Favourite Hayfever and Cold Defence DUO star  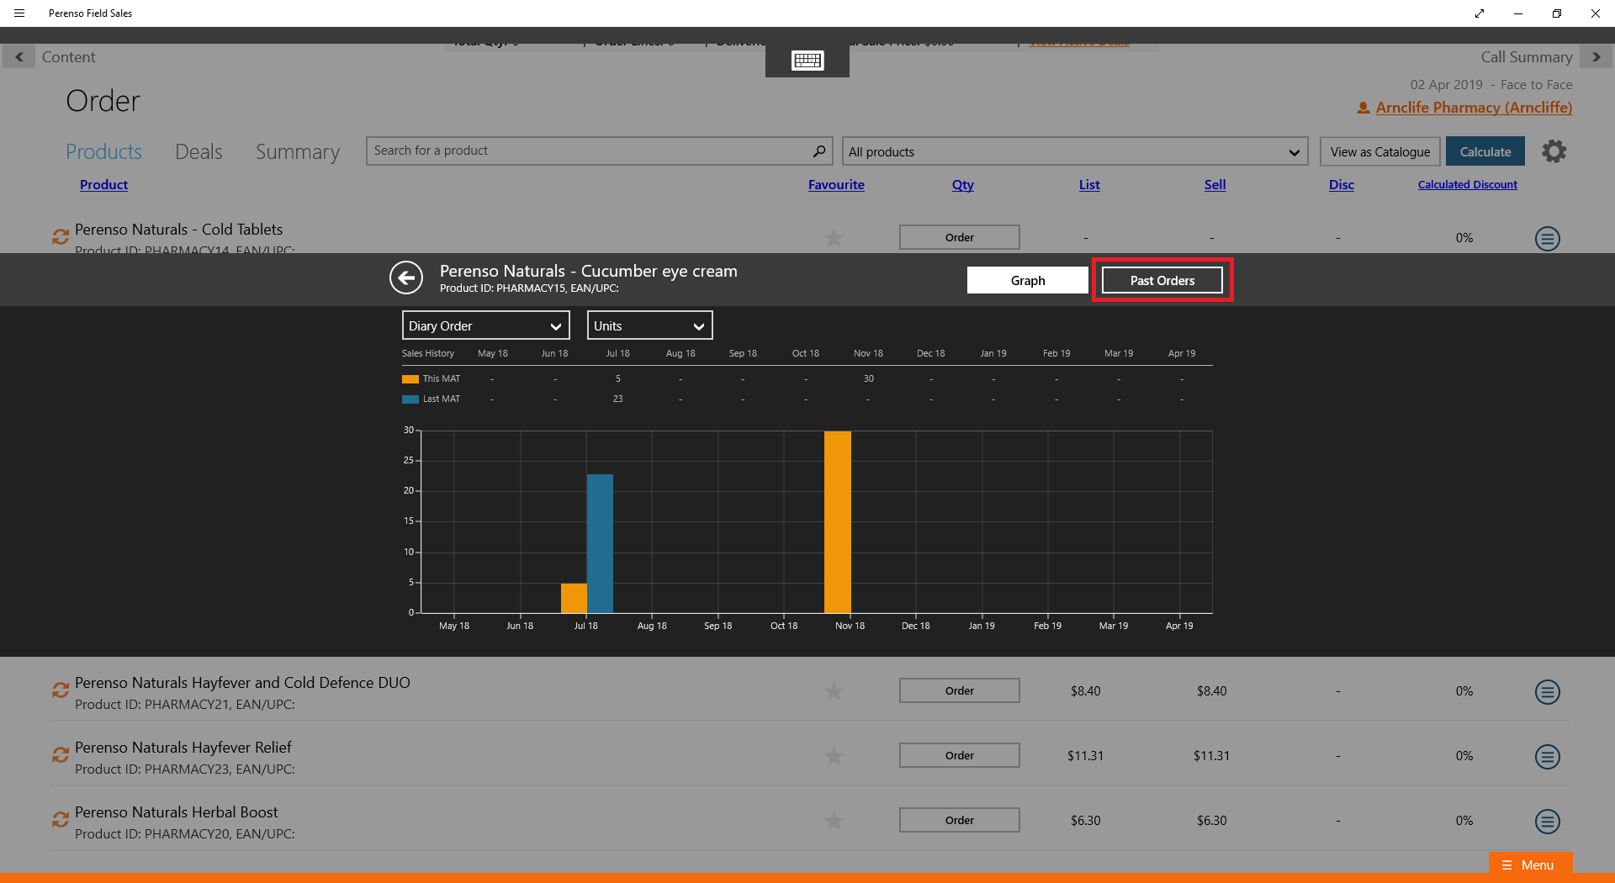tap(834, 691)
